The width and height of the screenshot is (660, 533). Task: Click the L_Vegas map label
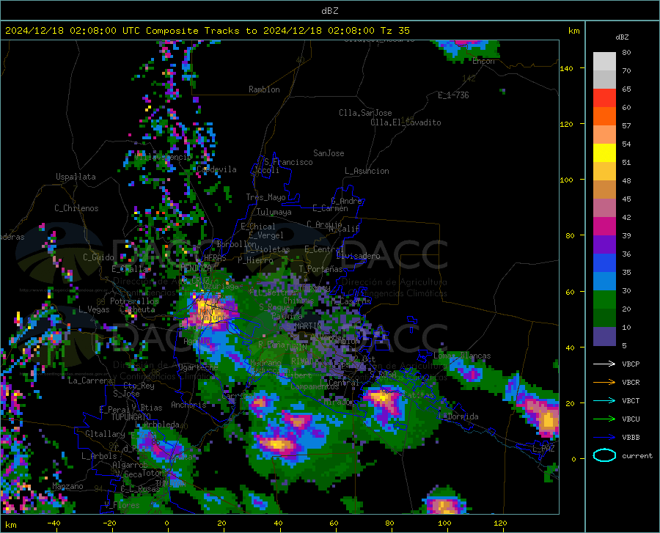94,309
